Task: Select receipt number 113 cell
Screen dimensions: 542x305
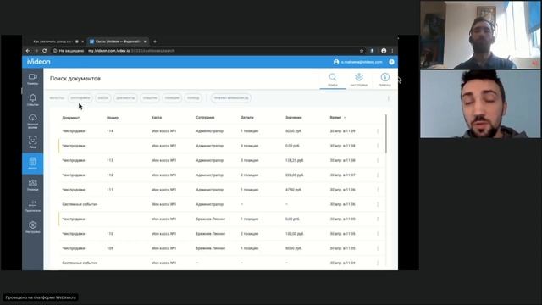Action: pyautogui.click(x=110, y=160)
